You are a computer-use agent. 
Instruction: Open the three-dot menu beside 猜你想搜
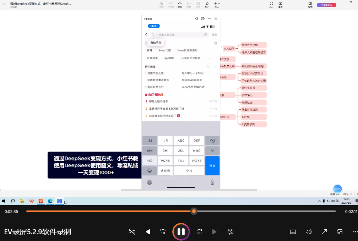coord(215,67)
